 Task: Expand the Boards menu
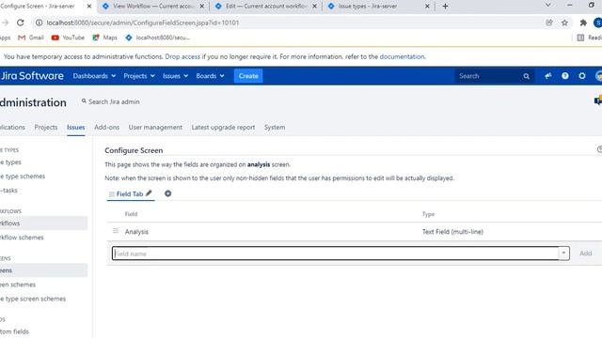click(210, 76)
